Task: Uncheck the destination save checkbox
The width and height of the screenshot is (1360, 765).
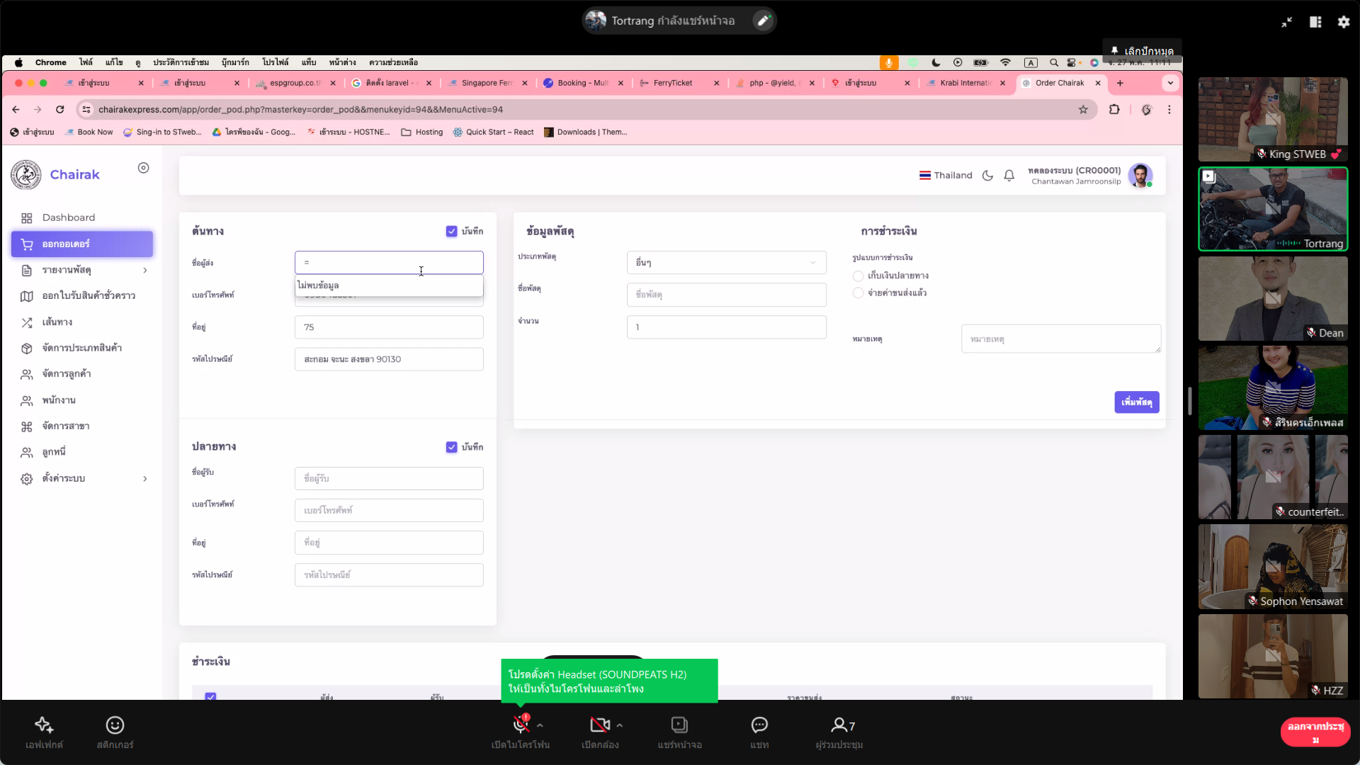Action: 451,447
